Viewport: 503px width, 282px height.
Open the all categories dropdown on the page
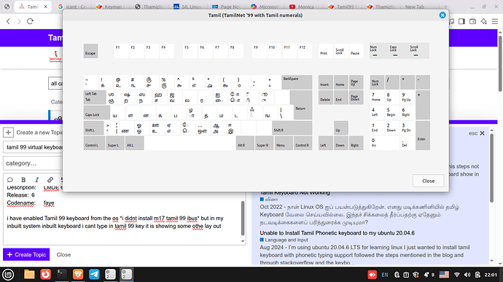(x=55, y=83)
